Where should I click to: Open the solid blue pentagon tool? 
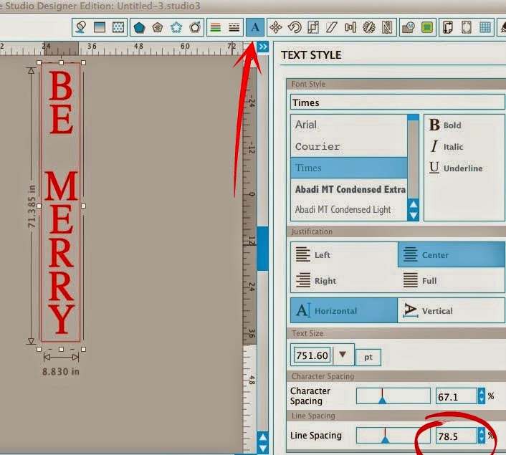139,27
